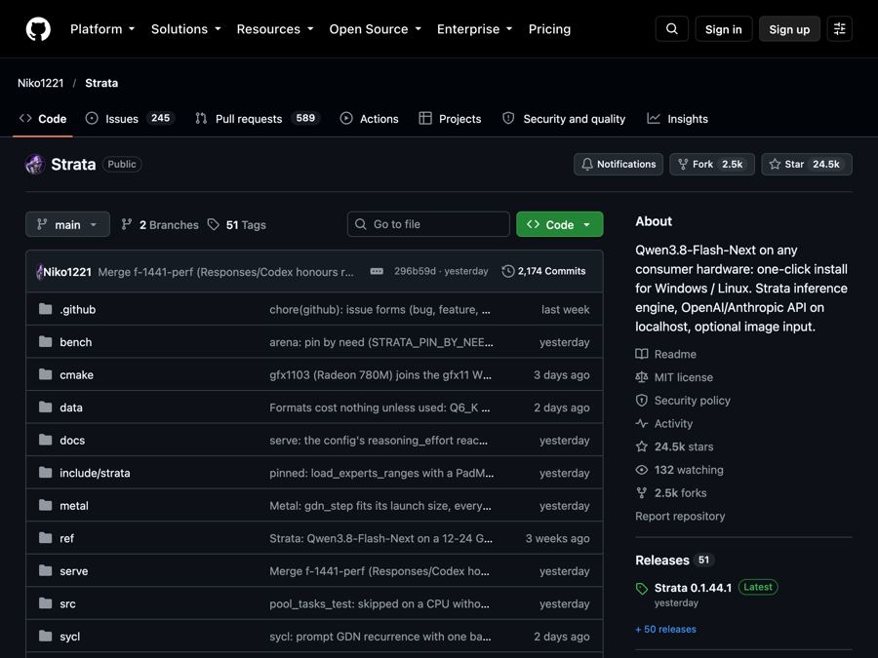This screenshot has width=878, height=658.
Task: Open the Releases heading link
Action: [661, 561]
